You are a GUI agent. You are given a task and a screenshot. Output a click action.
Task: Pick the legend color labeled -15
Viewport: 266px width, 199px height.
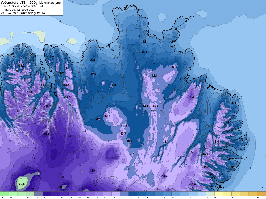pyautogui.click(x=90, y=194)
